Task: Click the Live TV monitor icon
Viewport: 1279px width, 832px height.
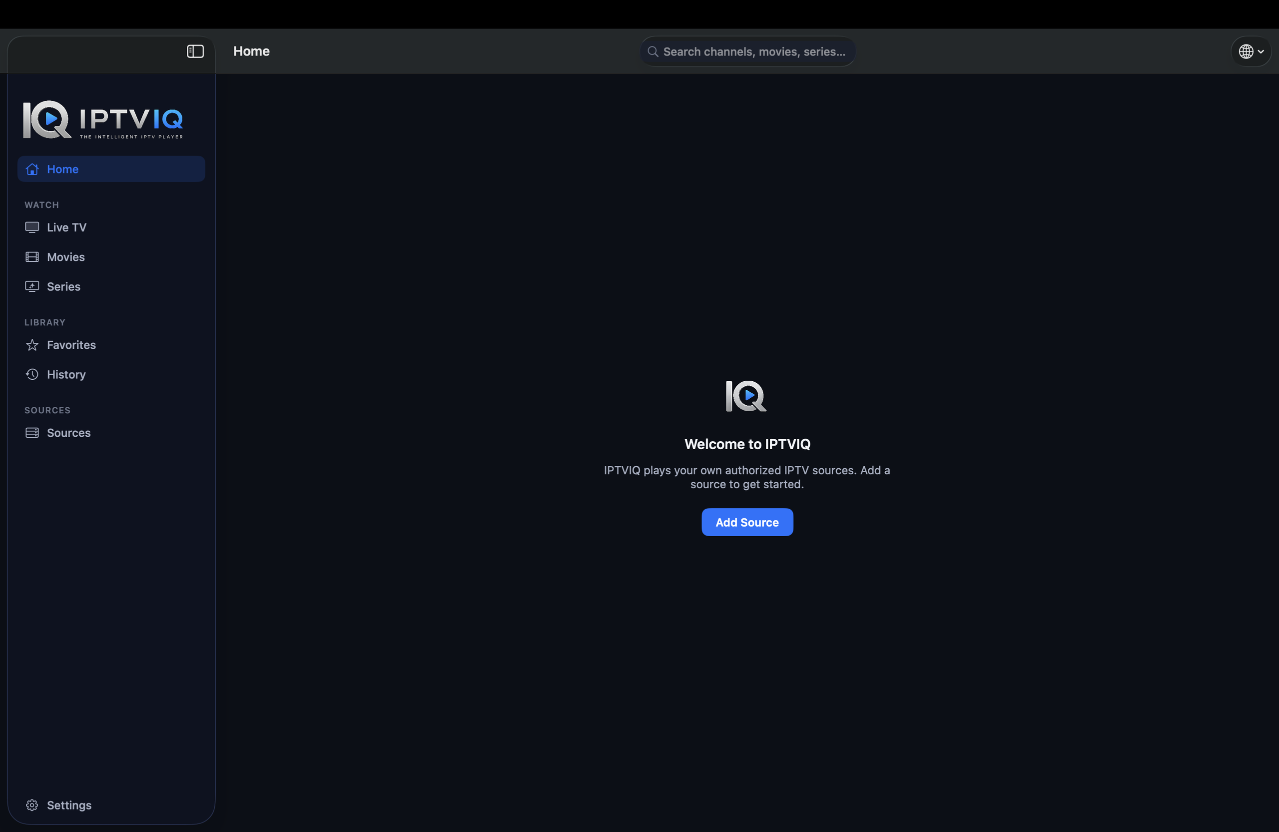Action: 32,227
